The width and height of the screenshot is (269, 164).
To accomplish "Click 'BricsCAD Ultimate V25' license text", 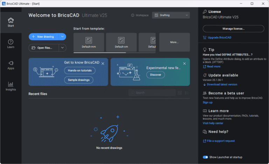I will [220, 17].
